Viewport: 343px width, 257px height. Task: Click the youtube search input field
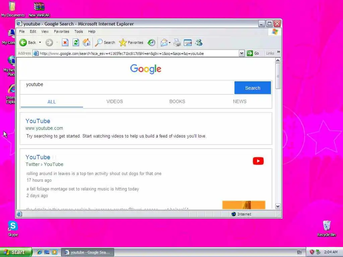coord(127,87)
